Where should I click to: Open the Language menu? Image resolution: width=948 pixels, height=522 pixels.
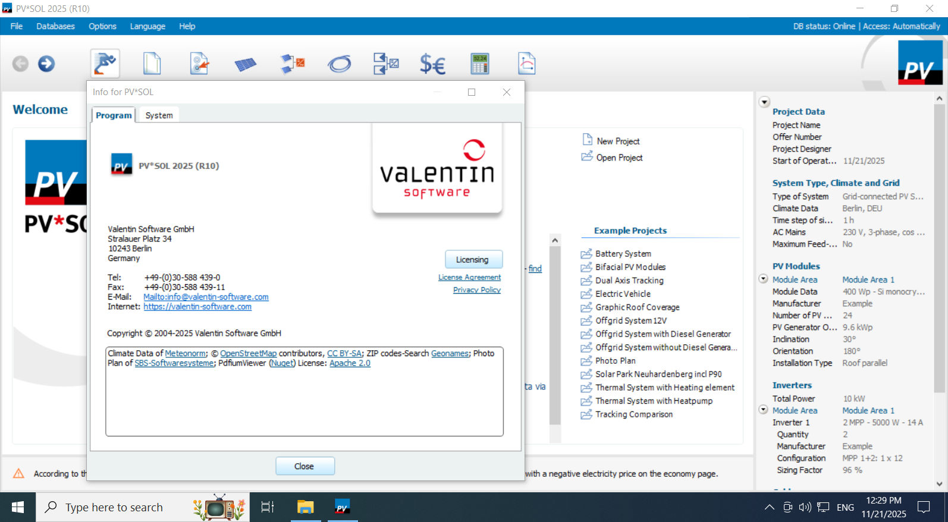[x=147, y=26]
